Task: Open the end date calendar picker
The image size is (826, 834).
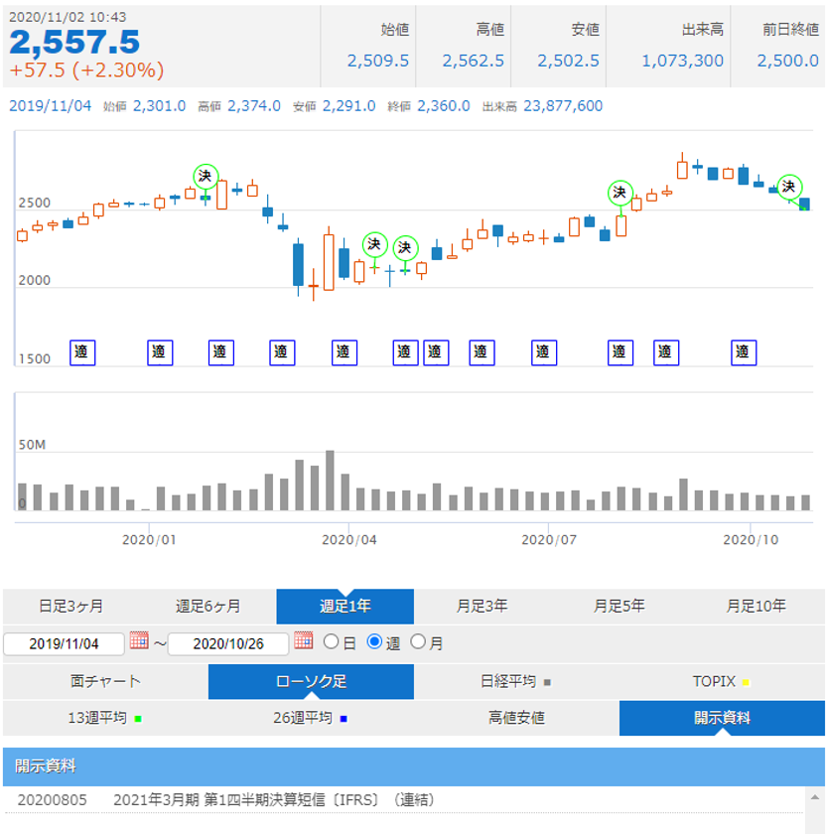Action: click(301, 643)
